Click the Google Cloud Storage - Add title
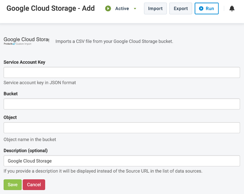The width and height of the screenshot is (244, 194). (x=51, y=8)
